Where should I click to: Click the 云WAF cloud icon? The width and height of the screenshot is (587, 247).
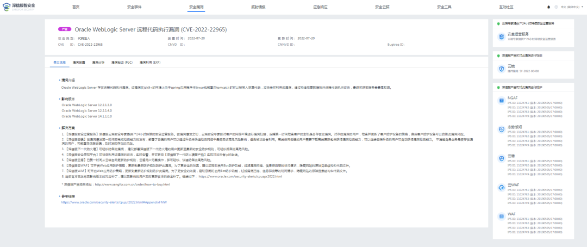coord(501,188)
